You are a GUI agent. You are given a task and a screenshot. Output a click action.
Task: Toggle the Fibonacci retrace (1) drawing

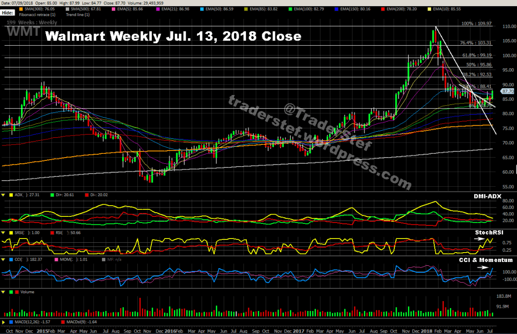pos(36,15)
